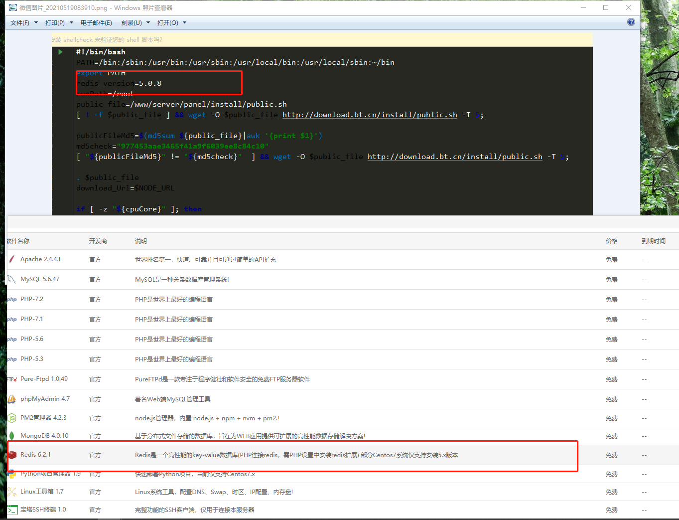The height and width of the screenshot is (520, 679).
Task: Click the Apache feather icon
Action: (x=11, y=259)
